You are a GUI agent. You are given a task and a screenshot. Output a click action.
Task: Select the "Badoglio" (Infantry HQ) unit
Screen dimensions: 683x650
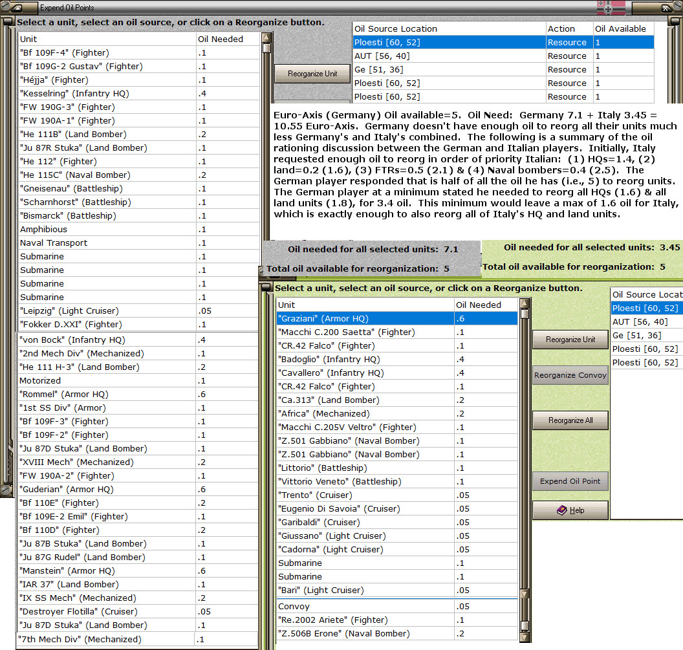click(397, 360)
